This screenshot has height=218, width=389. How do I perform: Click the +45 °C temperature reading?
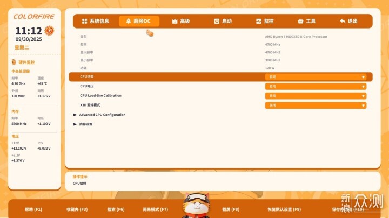pyautogui.click(x=42, y=83)
